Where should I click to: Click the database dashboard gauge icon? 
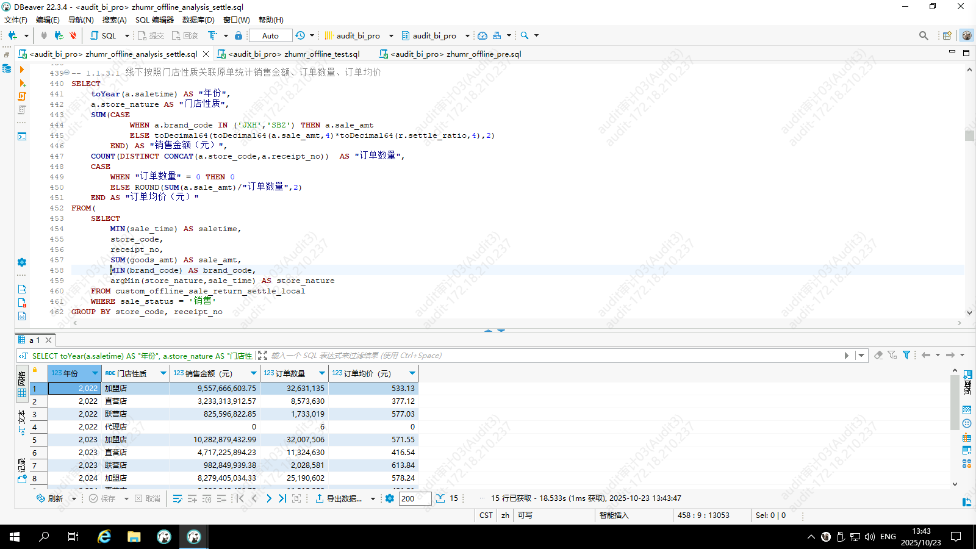click(483, 35)
